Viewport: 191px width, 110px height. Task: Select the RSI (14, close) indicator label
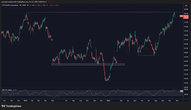point(7,90)
